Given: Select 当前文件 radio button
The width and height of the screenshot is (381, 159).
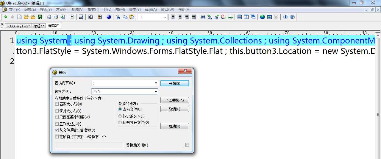Looking at the screenshot, I should 120,109.
